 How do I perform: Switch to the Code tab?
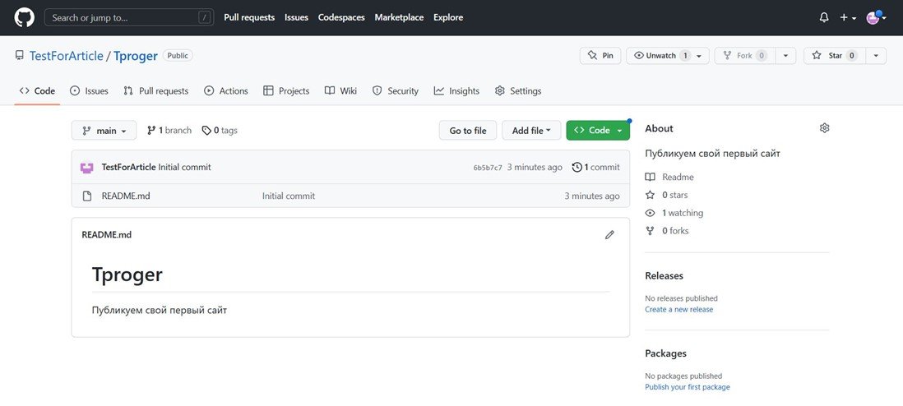[x=38, y=91]
